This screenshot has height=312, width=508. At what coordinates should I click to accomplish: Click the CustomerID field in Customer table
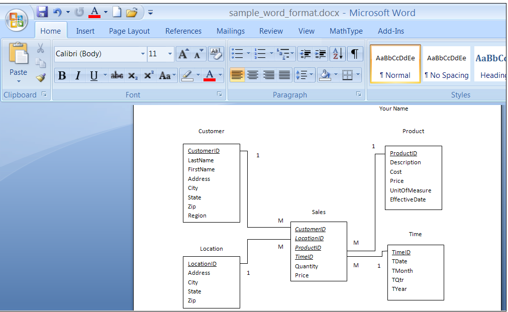(204, 151)
